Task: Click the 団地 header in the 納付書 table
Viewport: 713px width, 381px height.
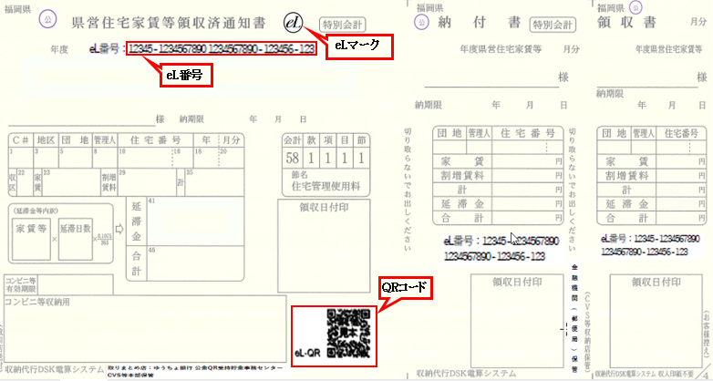Action: 449,134
